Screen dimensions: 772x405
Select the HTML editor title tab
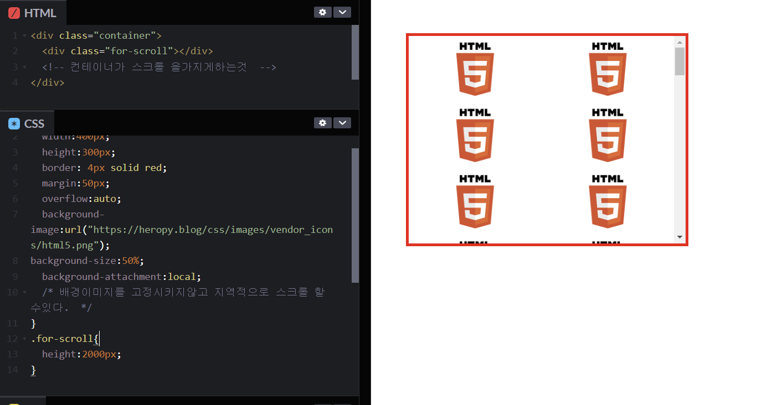[x=33, y=13]
